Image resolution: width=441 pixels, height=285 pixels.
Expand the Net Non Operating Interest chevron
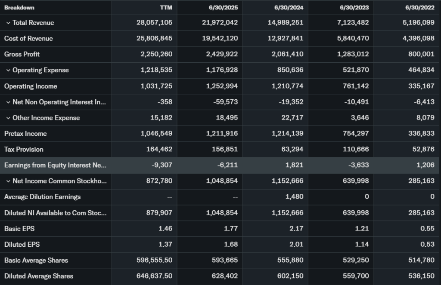8,102
